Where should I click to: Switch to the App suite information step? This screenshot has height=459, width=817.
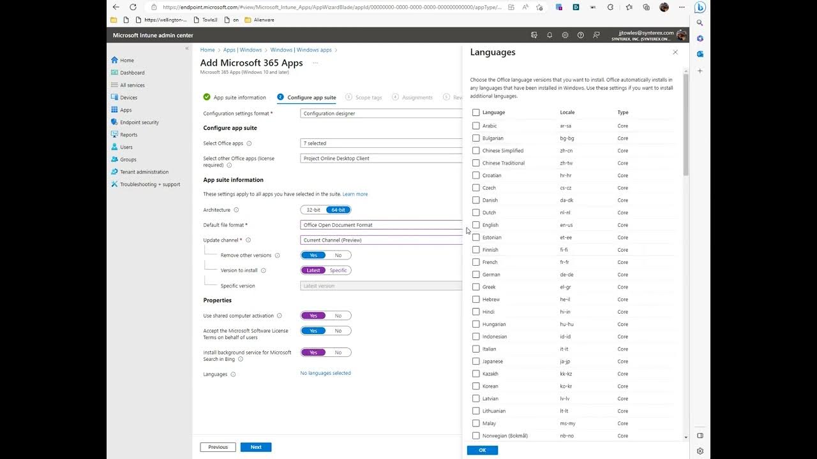point(239,98)
